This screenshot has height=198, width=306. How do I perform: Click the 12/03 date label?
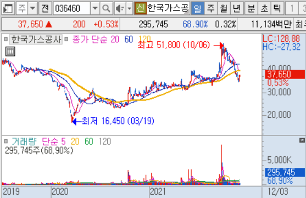[x=277, y=191]
